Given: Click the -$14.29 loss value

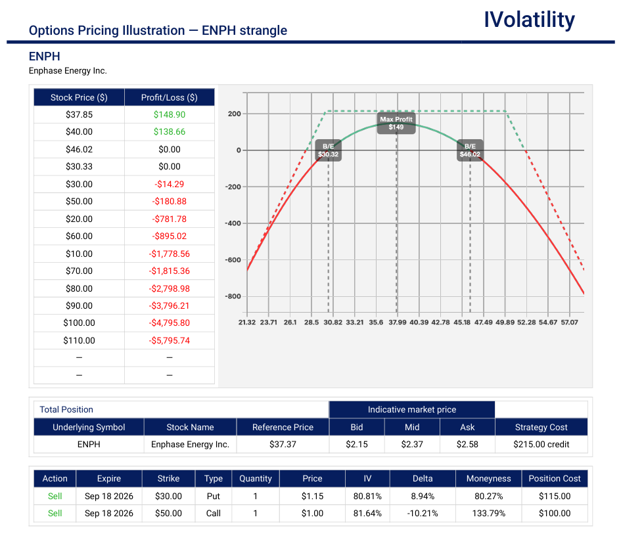Looking at the screenshot, I should 170,184.
